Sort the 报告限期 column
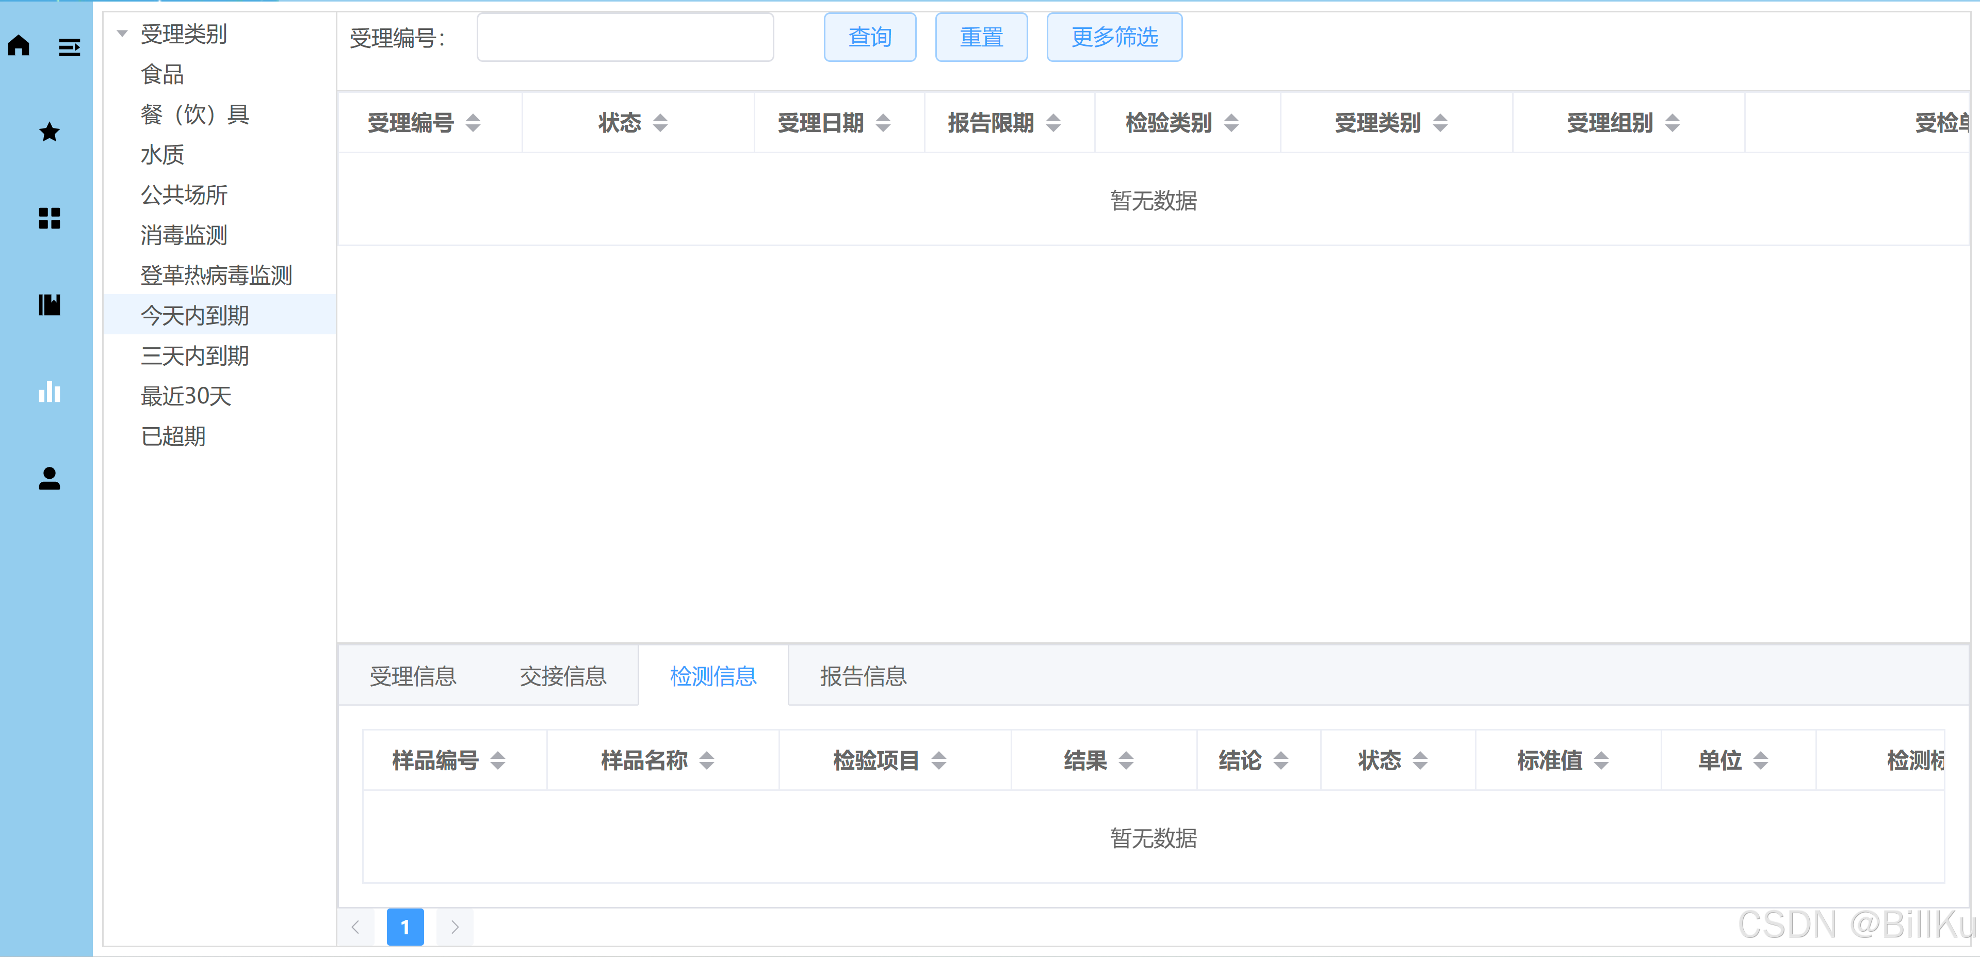Image resolution: width=1980 pixels, height=957 pixels. pos(1053,123)
